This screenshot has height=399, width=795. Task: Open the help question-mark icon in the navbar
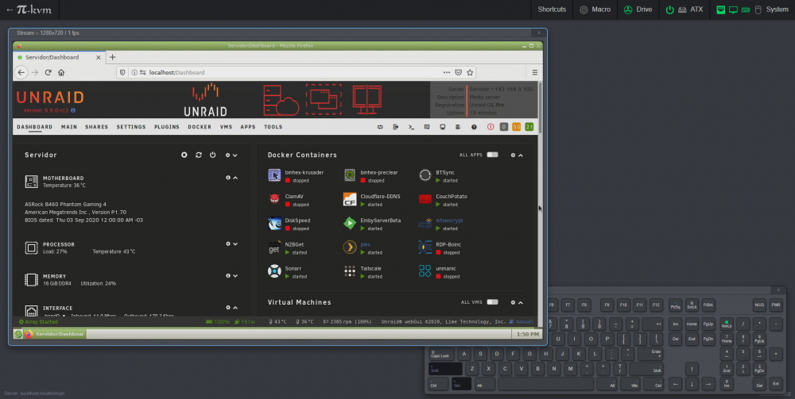(x=474, y=127)
